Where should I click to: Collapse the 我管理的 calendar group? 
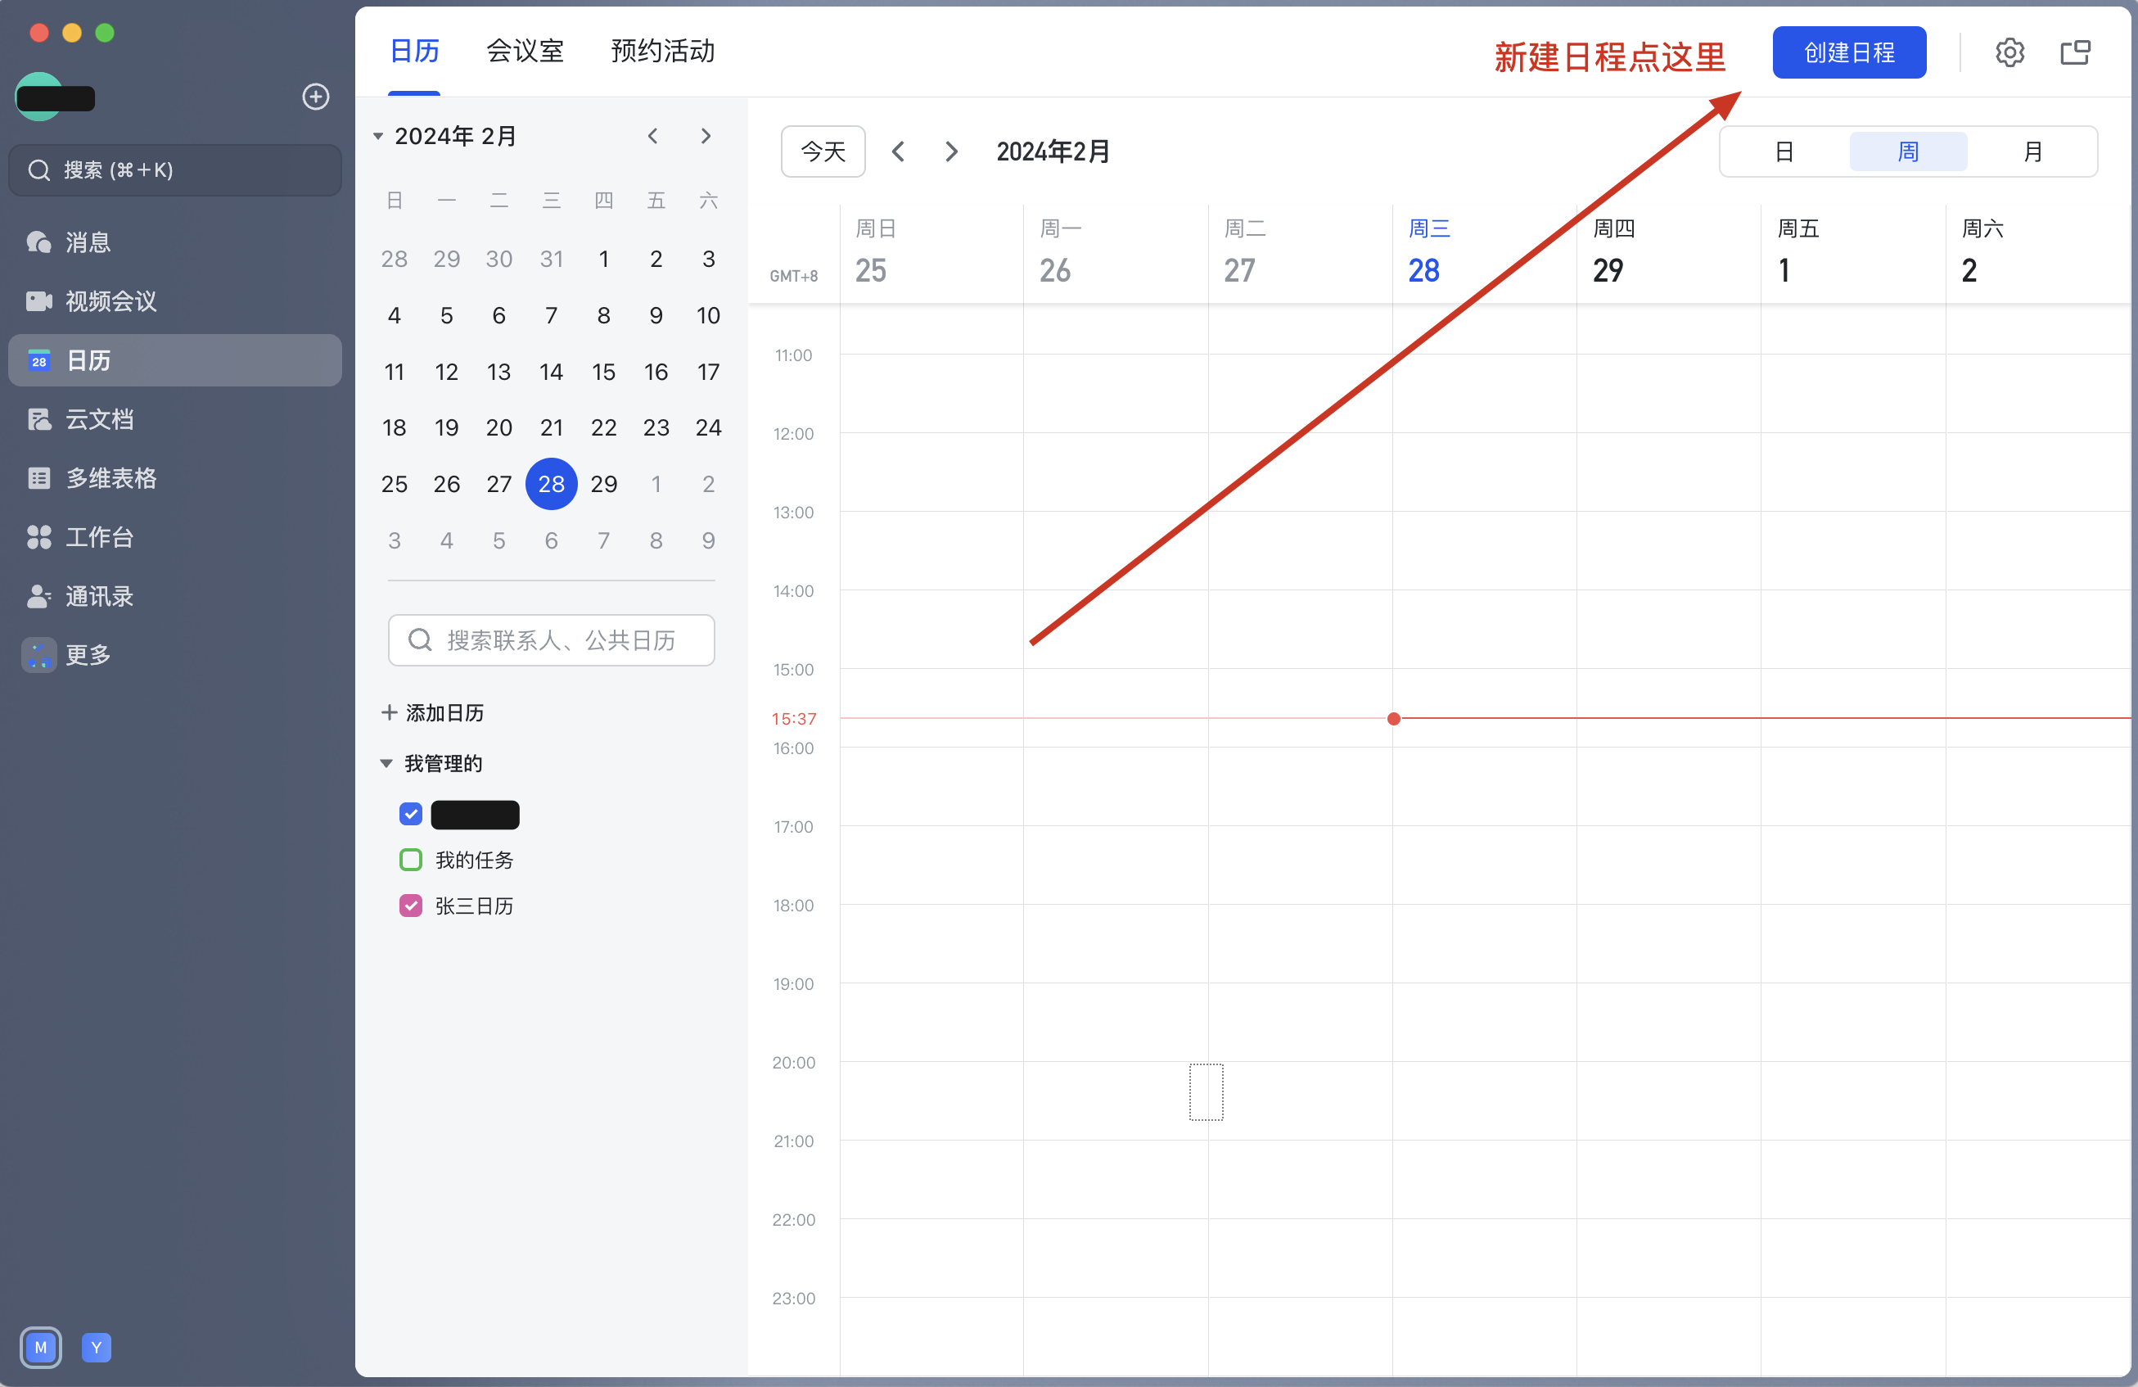click(386, 764)
